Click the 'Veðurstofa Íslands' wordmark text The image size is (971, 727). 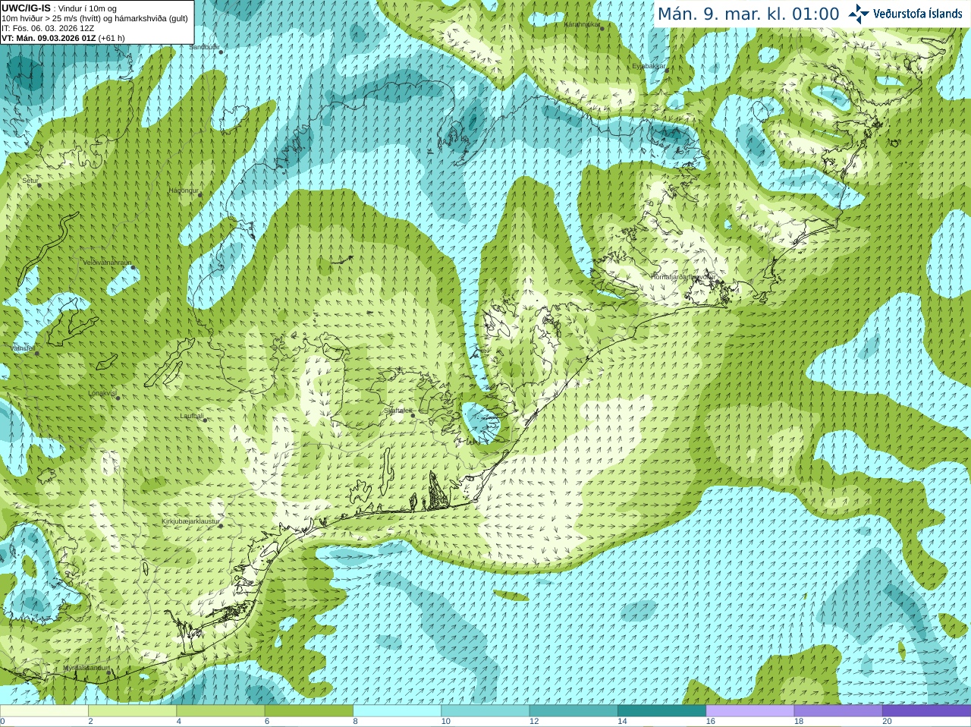pyautogui.click(x=917, y=14)
